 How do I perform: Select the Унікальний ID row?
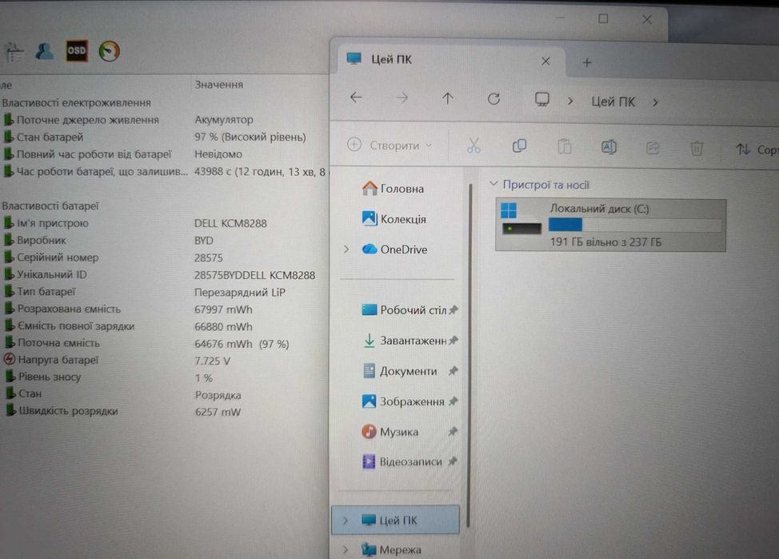164,275
